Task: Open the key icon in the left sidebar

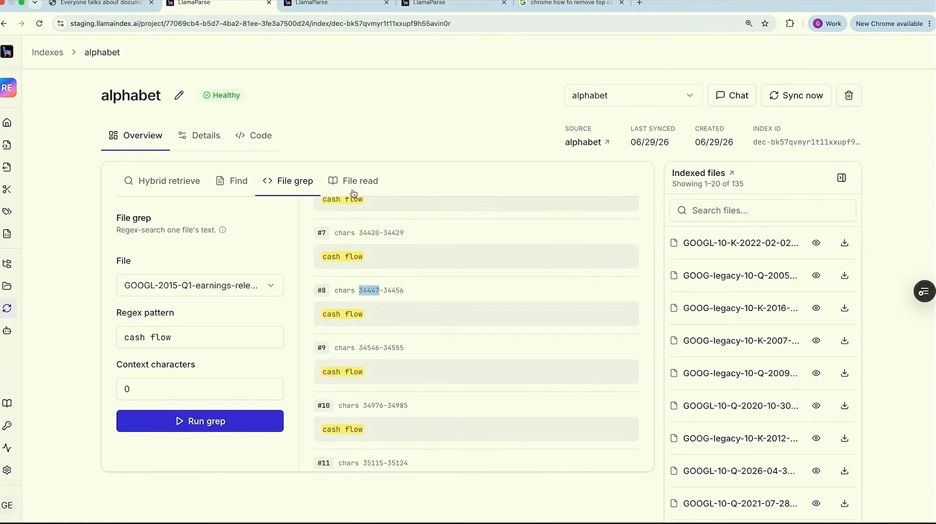Action: [7, 426]
